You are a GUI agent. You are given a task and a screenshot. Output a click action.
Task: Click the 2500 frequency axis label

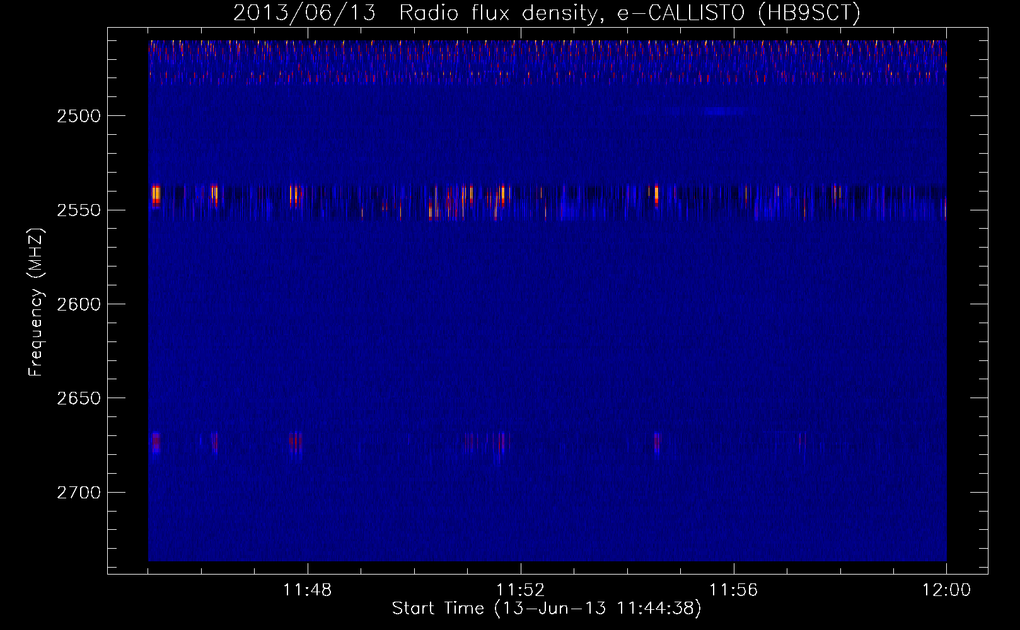tap(79, 116)
